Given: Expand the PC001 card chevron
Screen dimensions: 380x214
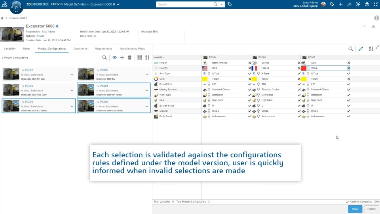Looking at the screenshot, I should point(72,75).
